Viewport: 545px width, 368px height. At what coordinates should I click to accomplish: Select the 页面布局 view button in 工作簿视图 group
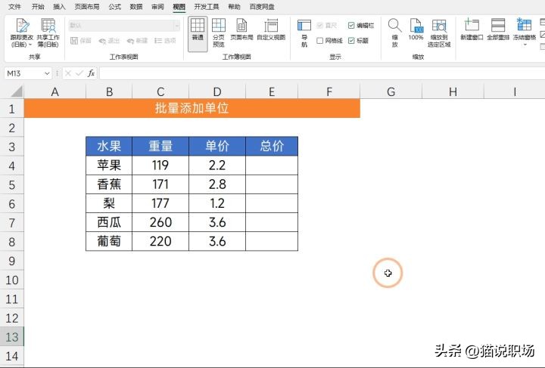tap(241, 29)
